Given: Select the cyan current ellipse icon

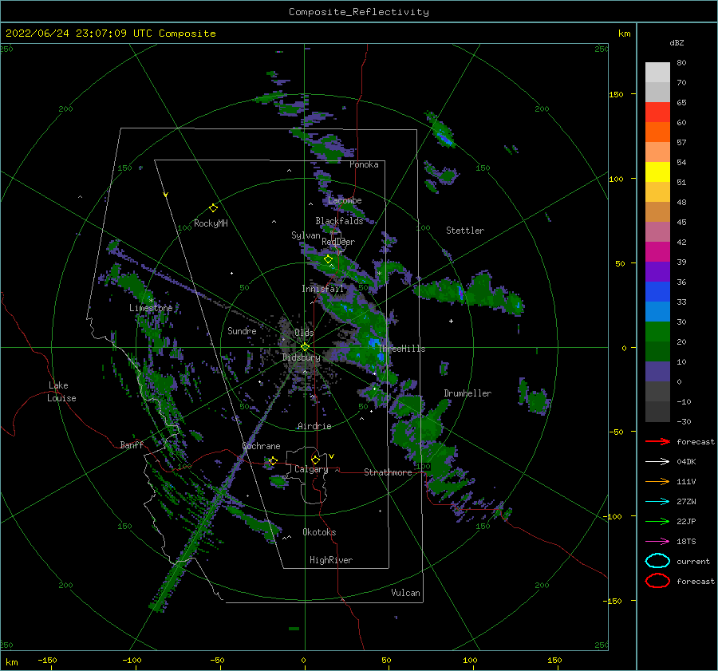Looking at the screenshot, I should pos(657,561).
